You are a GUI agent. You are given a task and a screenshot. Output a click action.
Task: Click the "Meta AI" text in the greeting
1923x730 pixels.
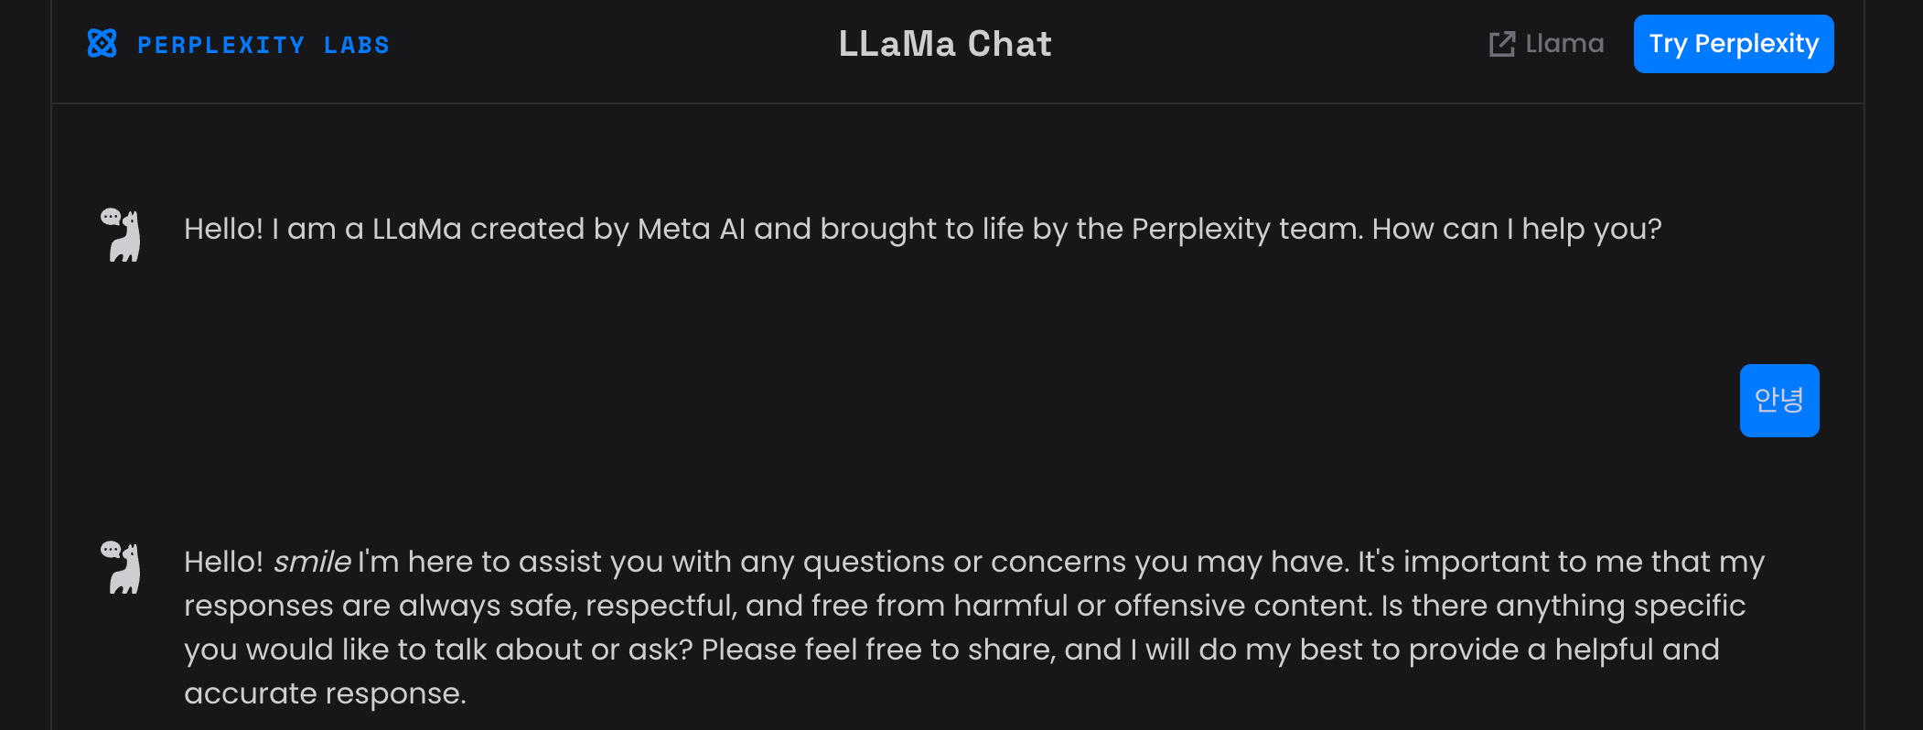point(691,229)
